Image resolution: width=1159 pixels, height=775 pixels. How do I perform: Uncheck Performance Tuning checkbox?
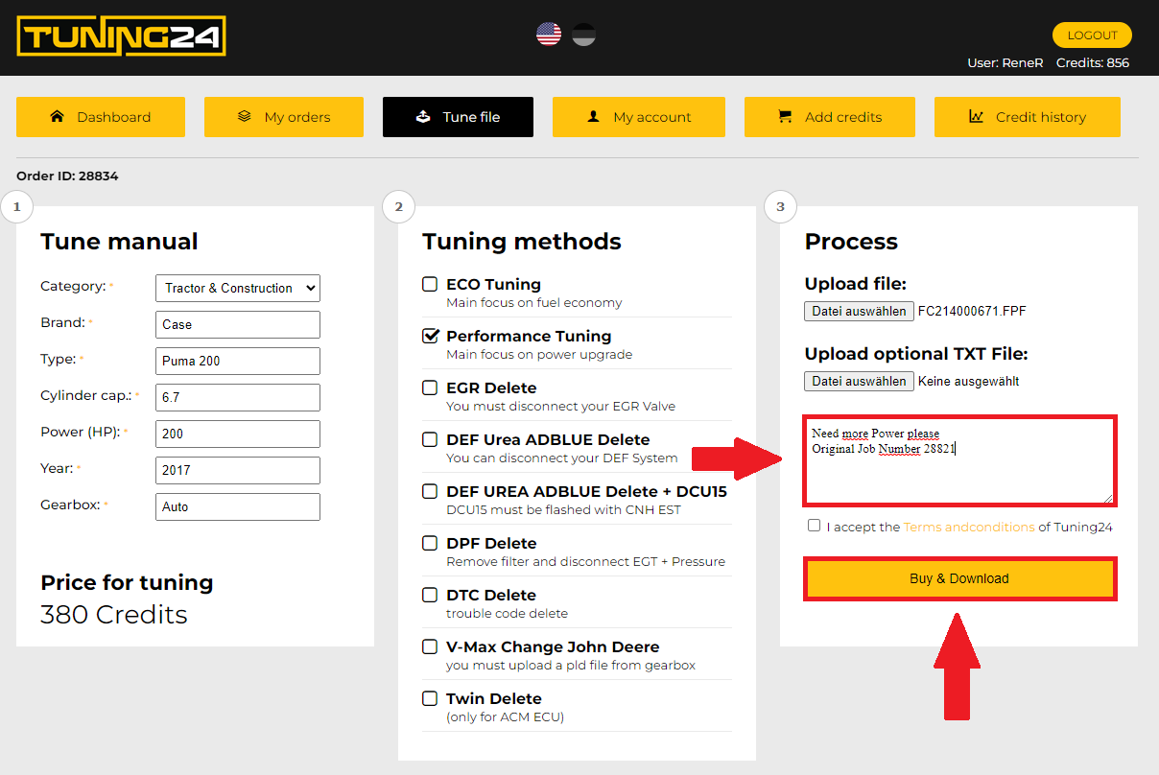[x=430, y=336]
